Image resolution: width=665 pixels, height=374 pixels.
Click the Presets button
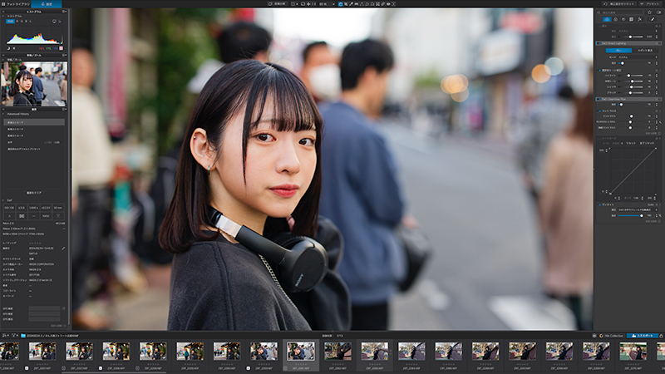[x=651, y=4]
